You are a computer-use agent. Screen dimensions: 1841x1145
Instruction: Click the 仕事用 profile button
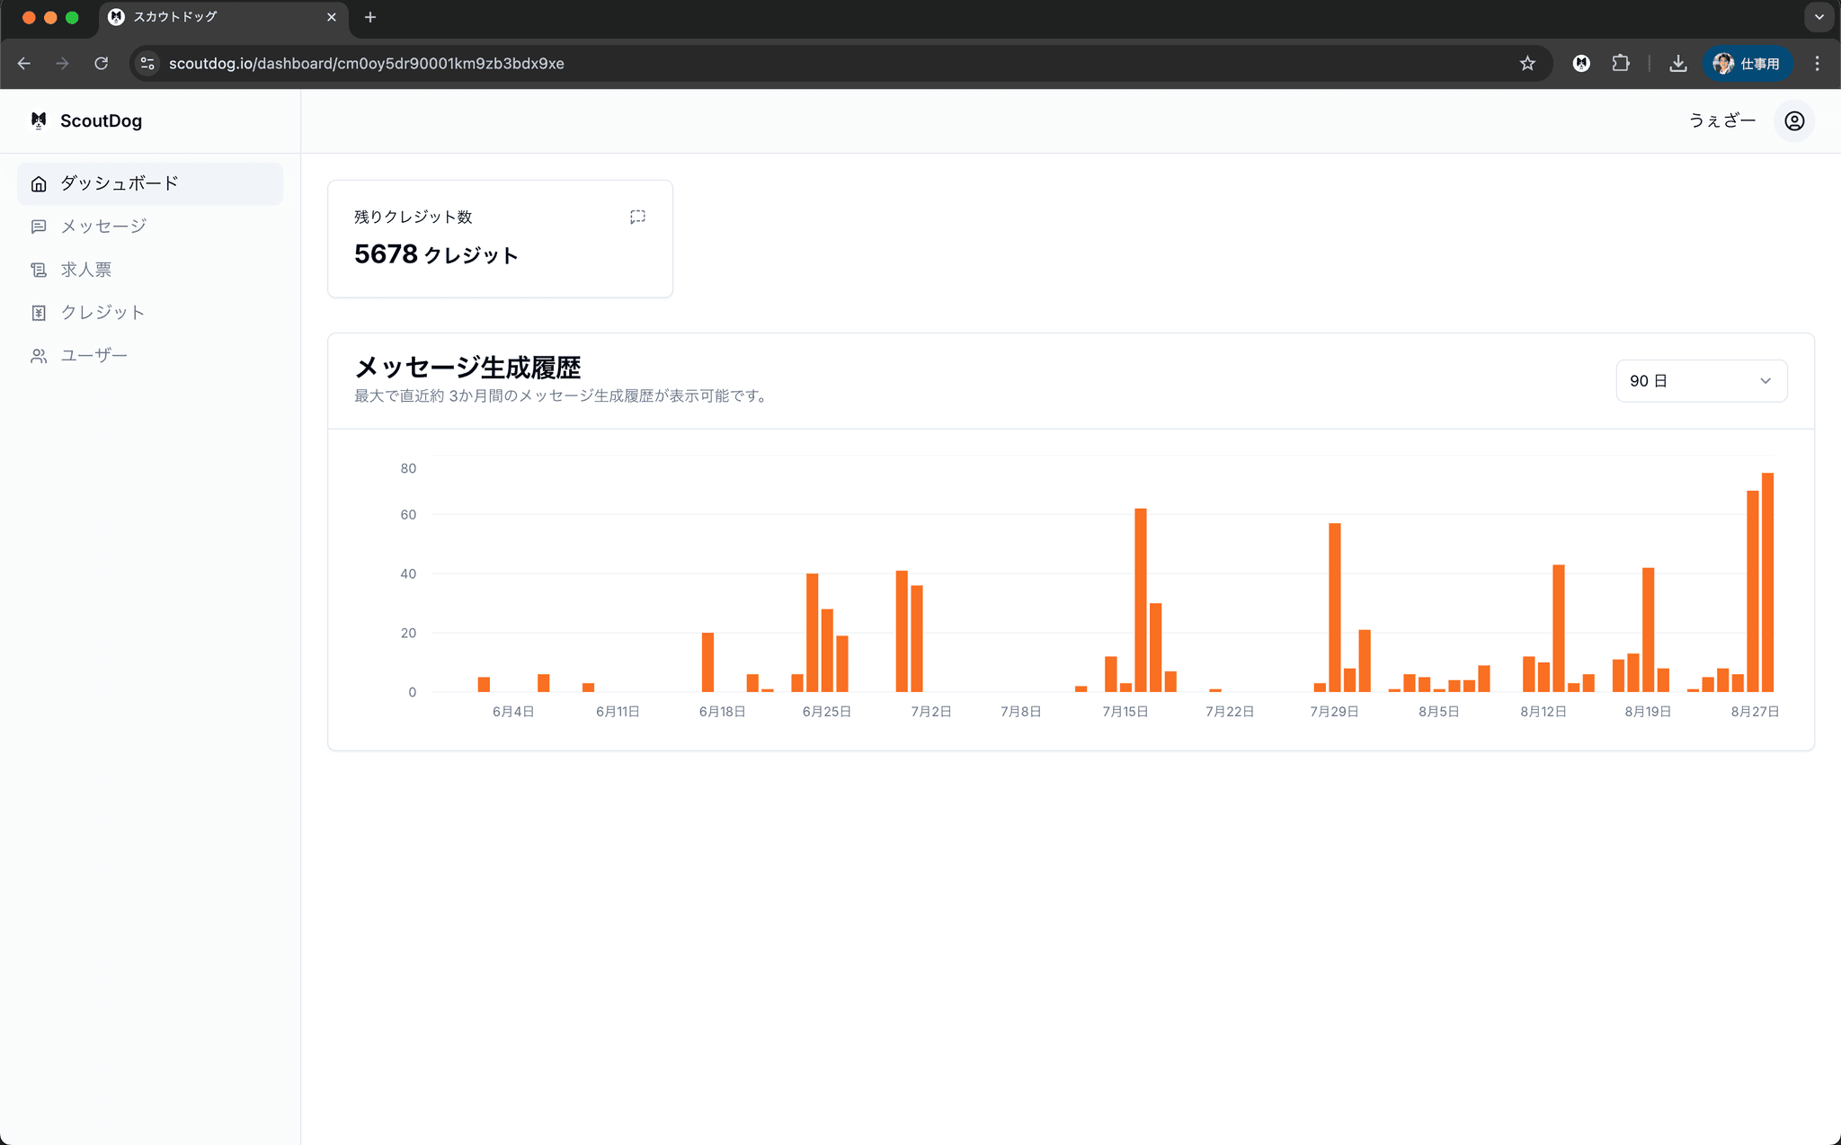click(1747, 64)
